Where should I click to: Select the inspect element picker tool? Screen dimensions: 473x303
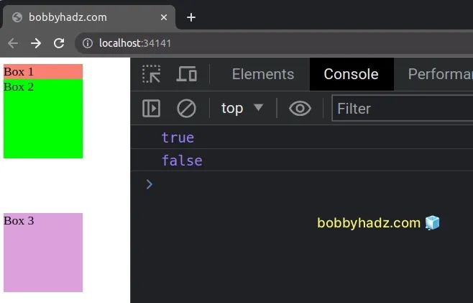coord(152,74)
